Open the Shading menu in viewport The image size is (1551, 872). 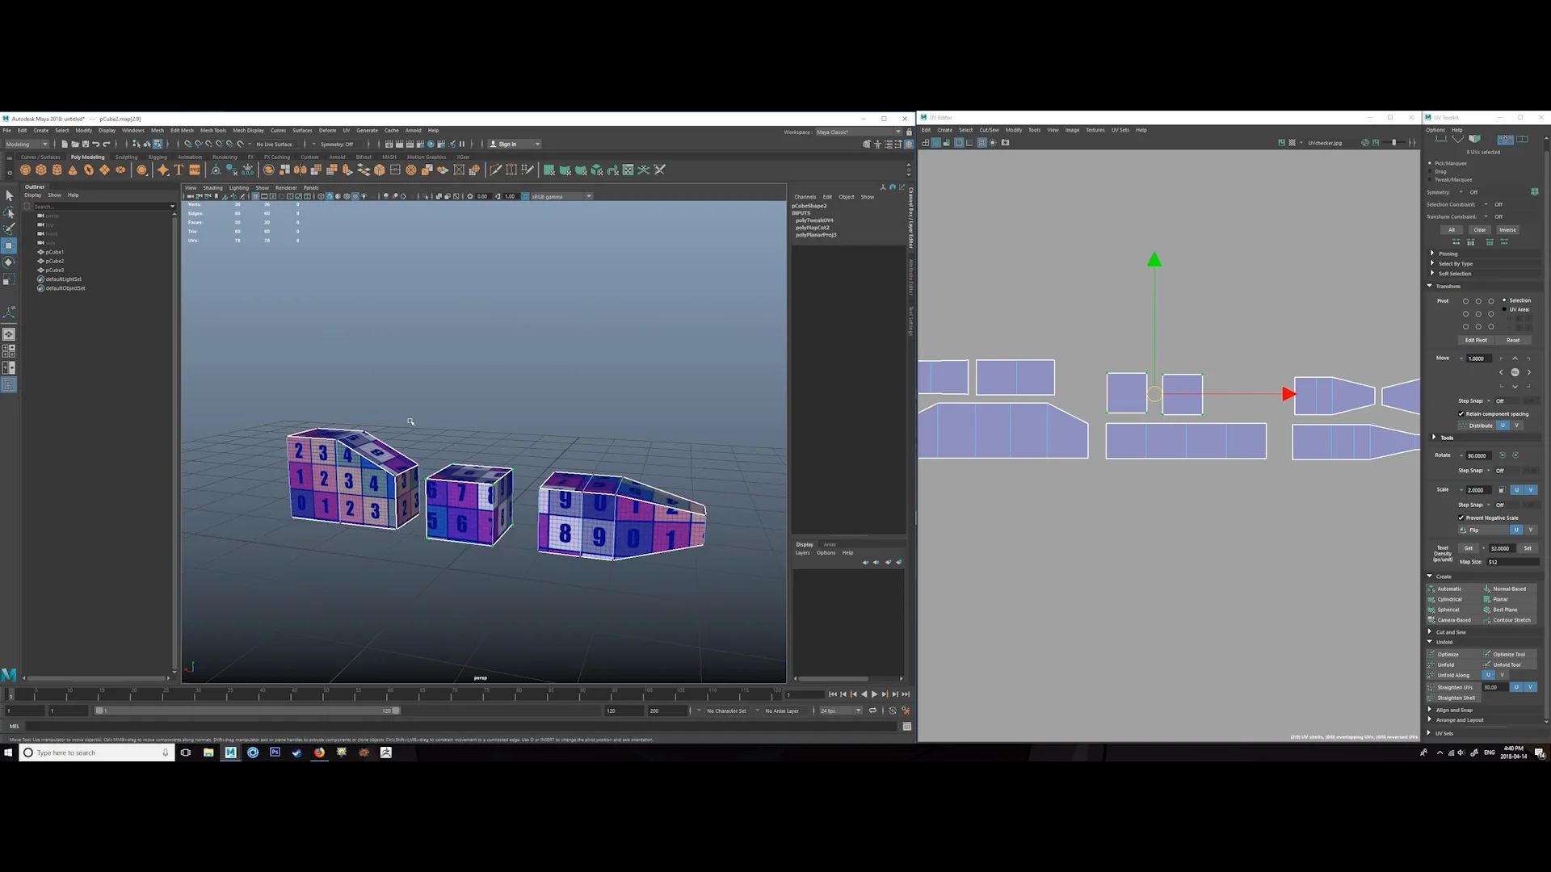click(x=212, y=187)
